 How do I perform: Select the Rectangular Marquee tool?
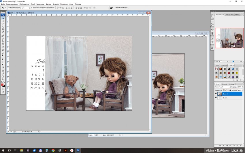[x=3, y=21]
